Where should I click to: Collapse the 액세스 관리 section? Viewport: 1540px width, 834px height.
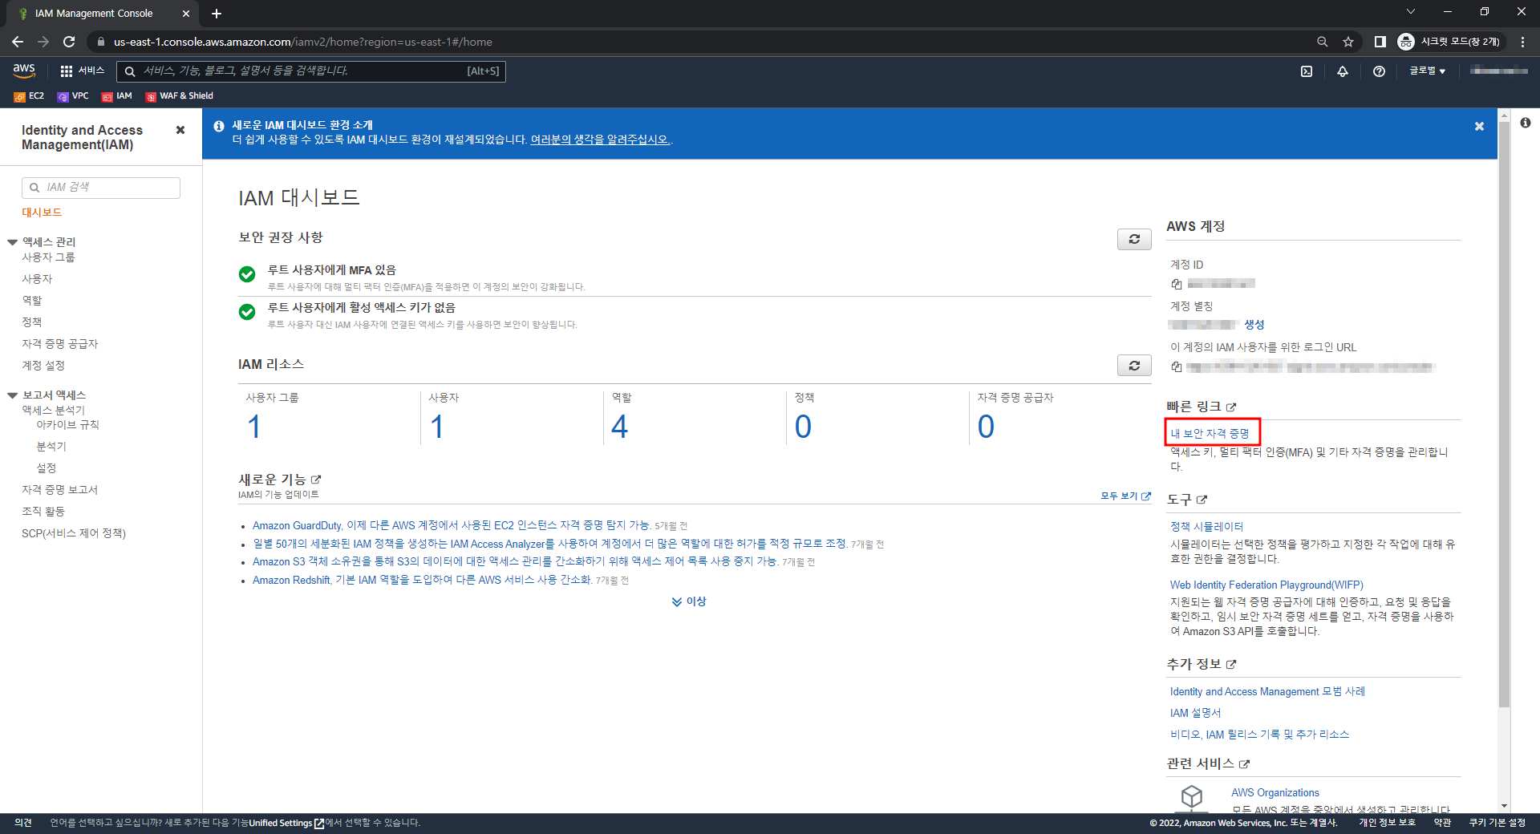pyautogui.click(x=12, y=242)
